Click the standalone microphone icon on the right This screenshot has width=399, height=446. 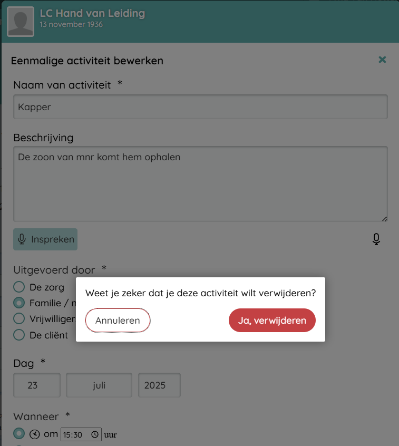coord(376,239)
